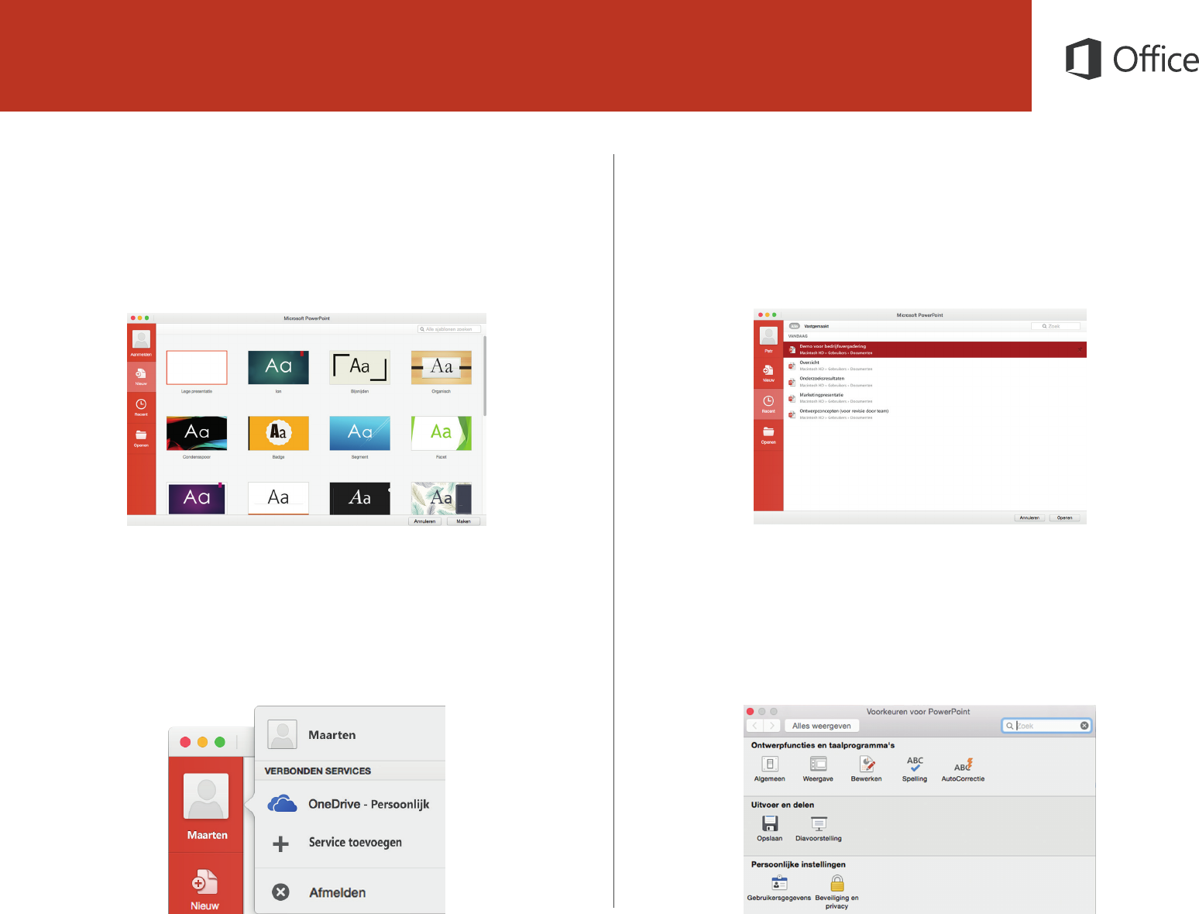The height and width of the screenshot is (914, 1199).
Task: Click the Maken button
Action: 463,521
